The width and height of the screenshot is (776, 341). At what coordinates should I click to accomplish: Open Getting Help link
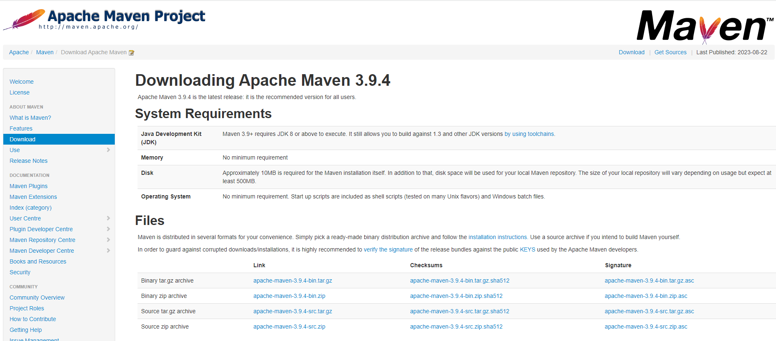(x=26, y=330)
